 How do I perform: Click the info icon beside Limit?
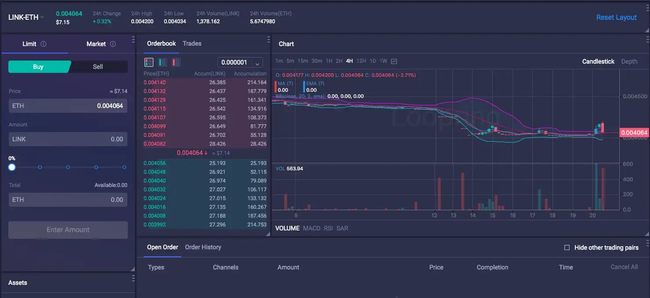tap(43, 44)
